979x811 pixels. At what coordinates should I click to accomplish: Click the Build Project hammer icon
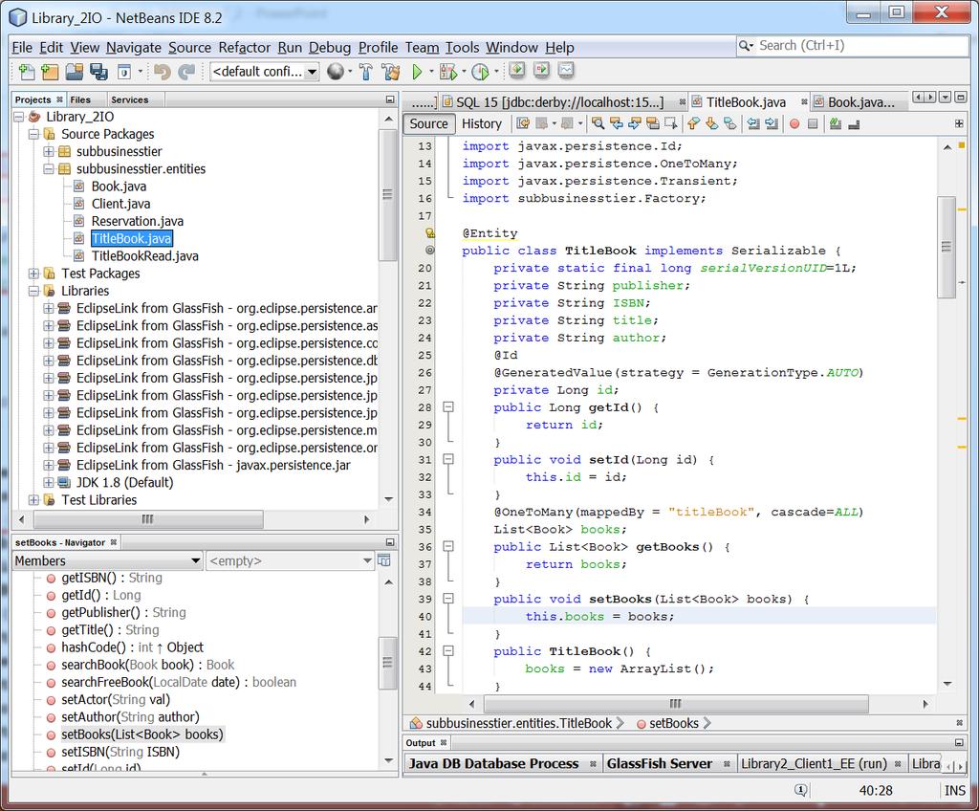point(366,72)
